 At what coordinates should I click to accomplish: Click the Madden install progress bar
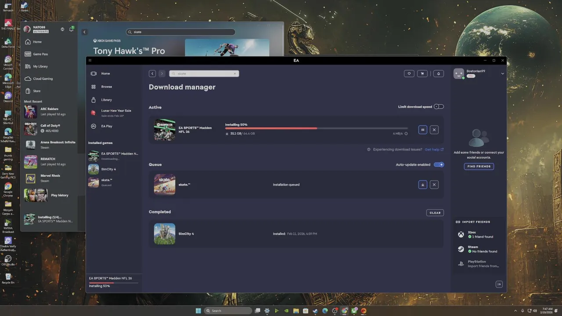[317, 128]
